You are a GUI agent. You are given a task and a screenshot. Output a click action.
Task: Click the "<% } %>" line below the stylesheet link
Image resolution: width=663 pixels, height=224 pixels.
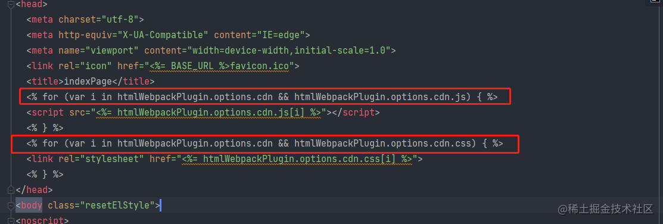45,175
